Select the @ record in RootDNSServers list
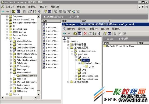The width and height of the screenshot is (149, 104). tap(45, 24)
